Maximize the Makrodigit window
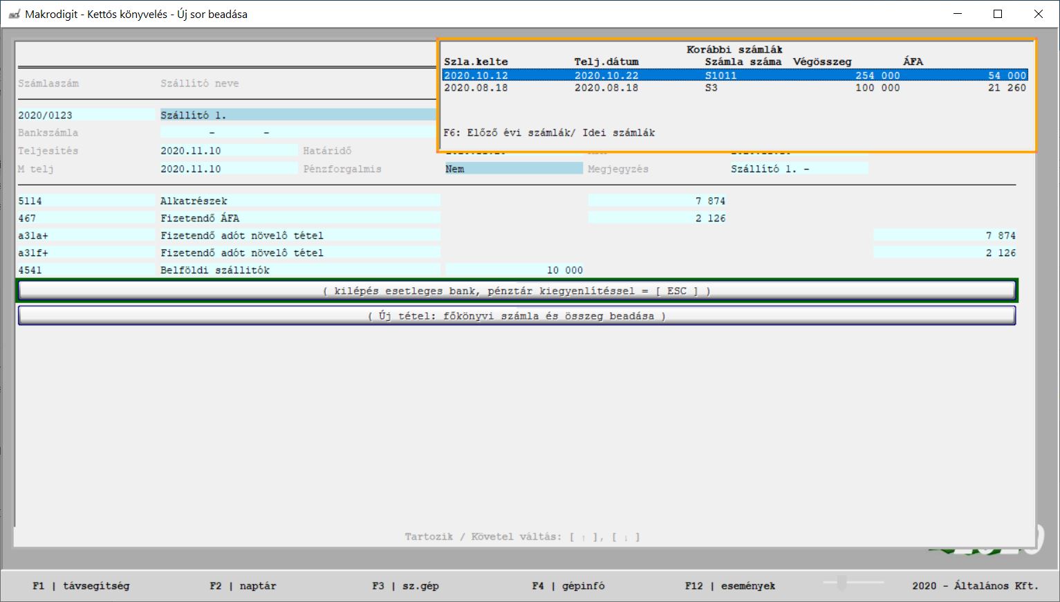 [x=998, y=14]
